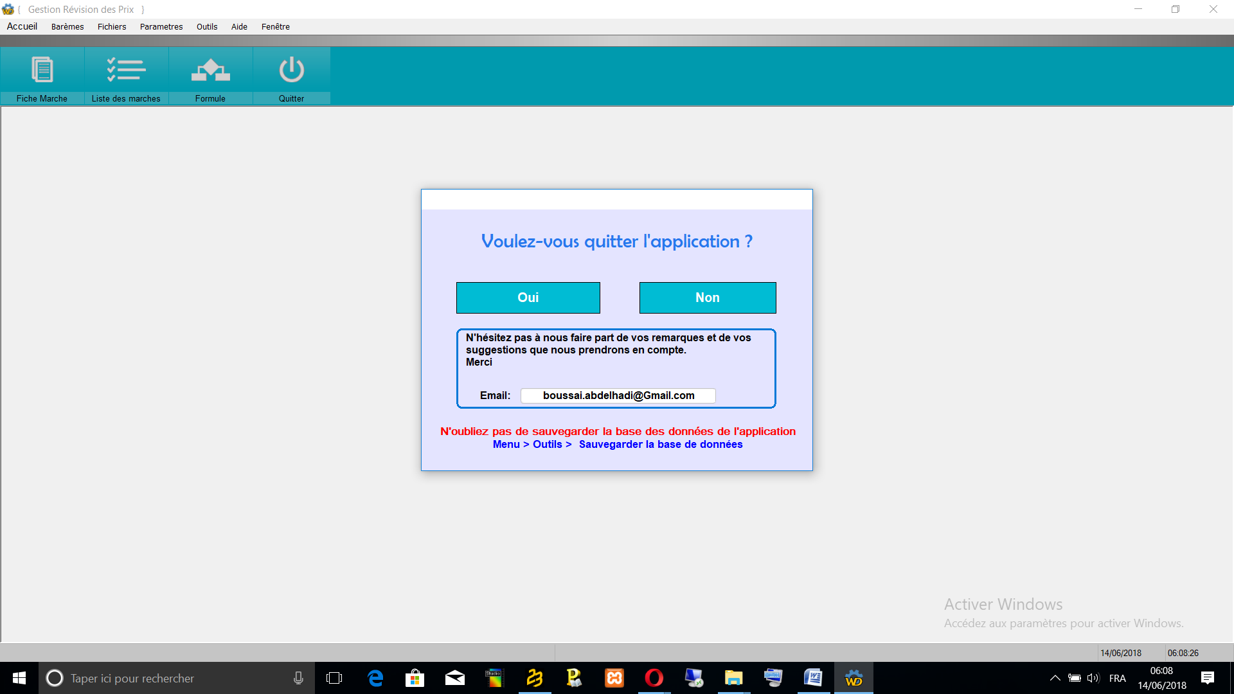Viewport: 1234px width, 694px height.
Task: Open the Outils menu
Action: tap(207, 26)
